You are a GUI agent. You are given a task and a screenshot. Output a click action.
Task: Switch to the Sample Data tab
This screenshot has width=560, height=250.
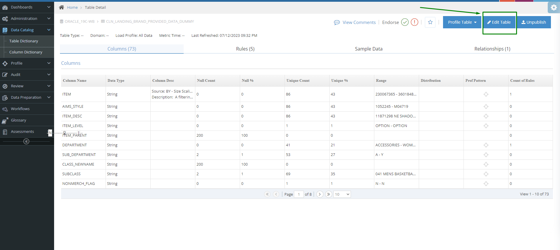tap(368, 49)
